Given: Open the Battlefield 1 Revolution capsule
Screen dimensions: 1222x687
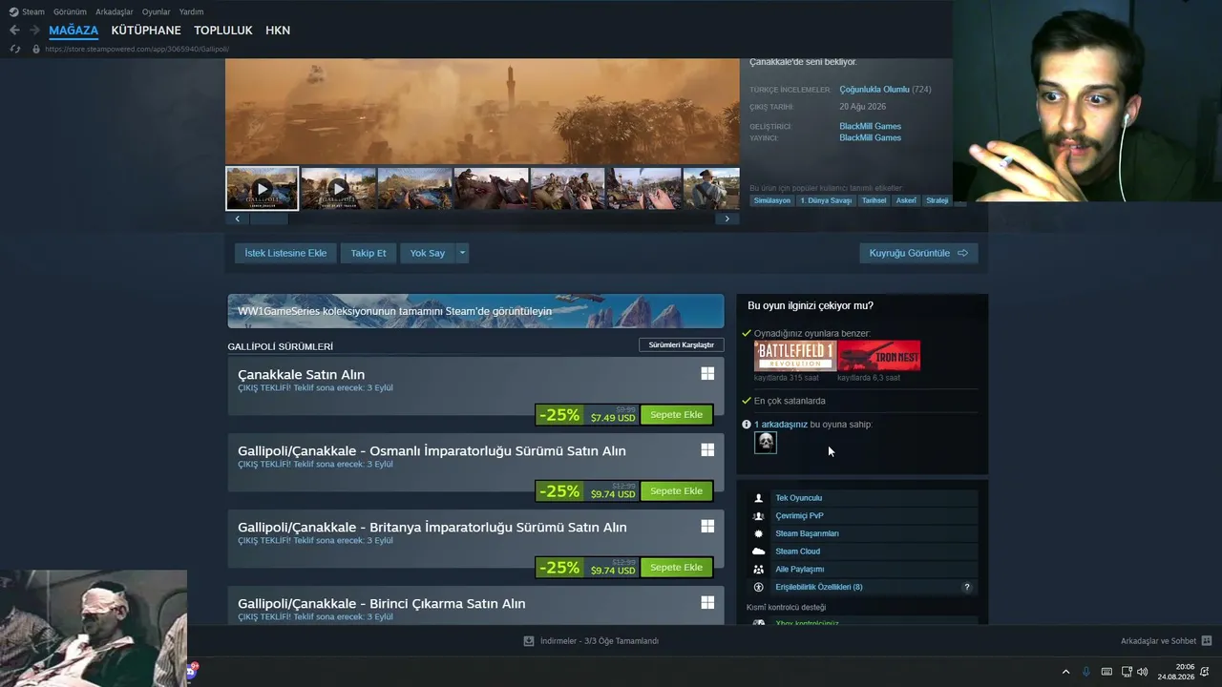Looking at the screenshot, I should (794, 356).
